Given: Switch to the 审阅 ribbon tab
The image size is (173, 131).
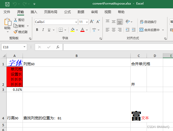Looking at the screenshot, I should pos(94,12).
